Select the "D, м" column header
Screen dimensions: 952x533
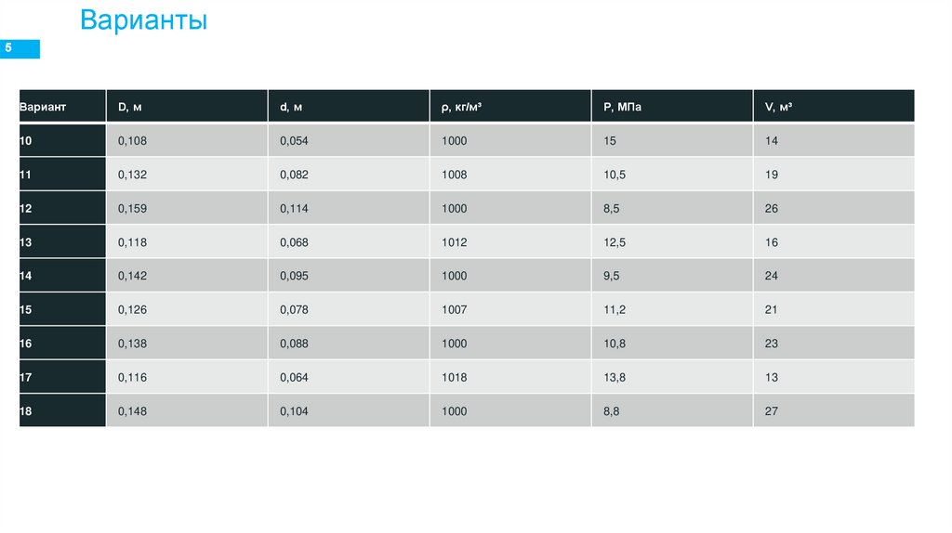pos(129,107)
